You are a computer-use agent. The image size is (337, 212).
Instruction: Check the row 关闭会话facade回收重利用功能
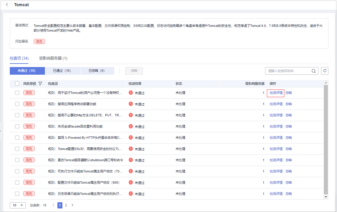(17, 126)
